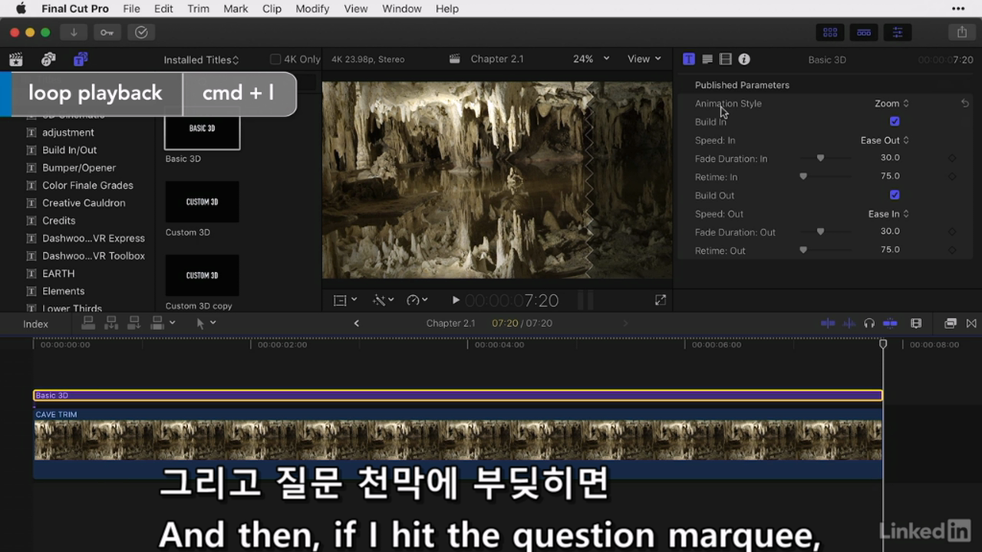Select Build In/Out titles category
Image resolution: width=982 pixels, height=552 pixels.
[x=70, y=150]
